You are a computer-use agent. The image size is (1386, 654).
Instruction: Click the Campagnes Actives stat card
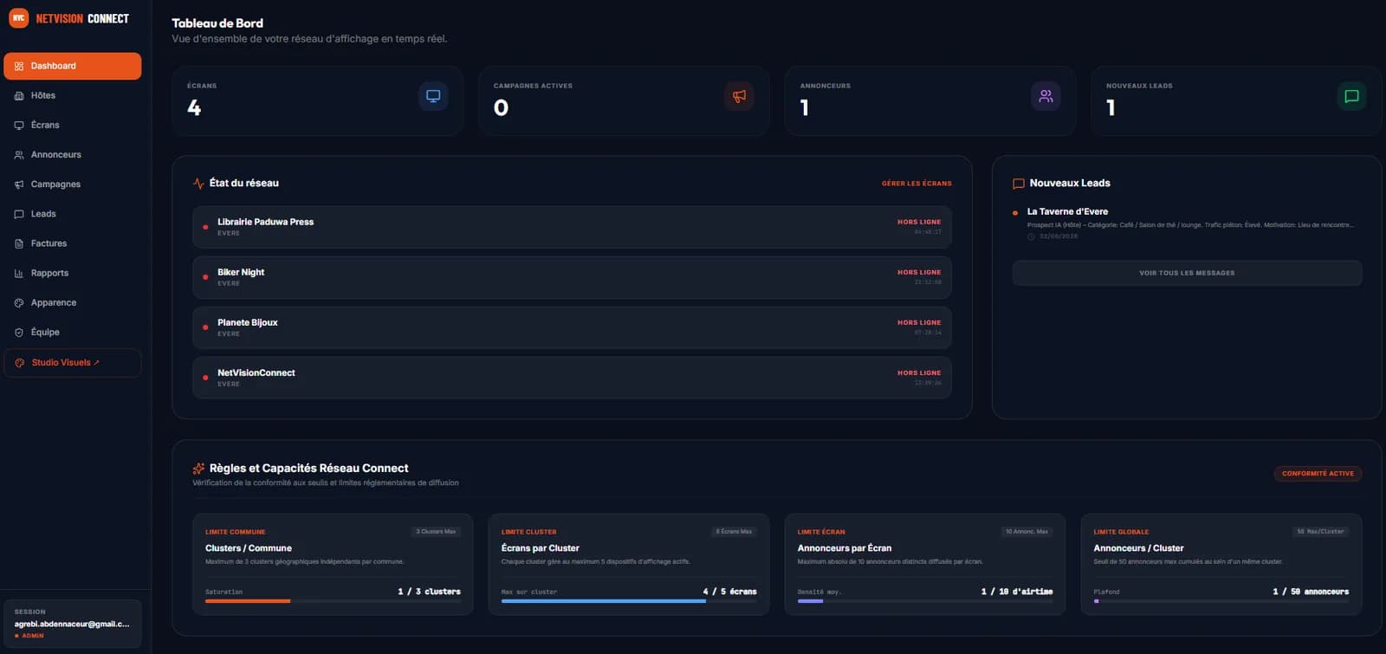click(x=624, y=100)
